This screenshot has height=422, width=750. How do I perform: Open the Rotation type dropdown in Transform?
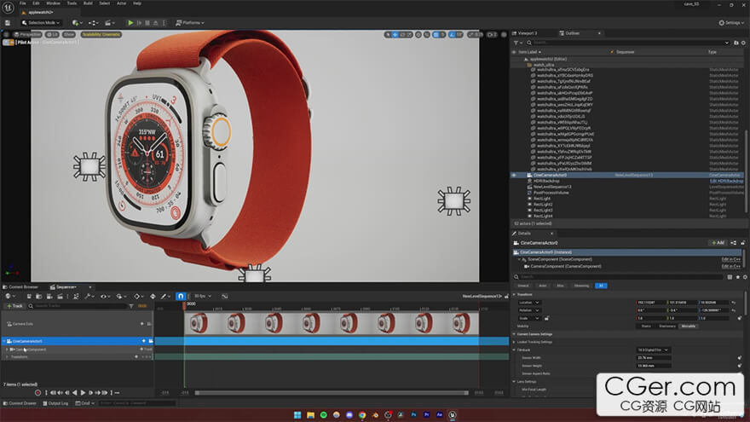pyautogui.click(x=529, y=310)
